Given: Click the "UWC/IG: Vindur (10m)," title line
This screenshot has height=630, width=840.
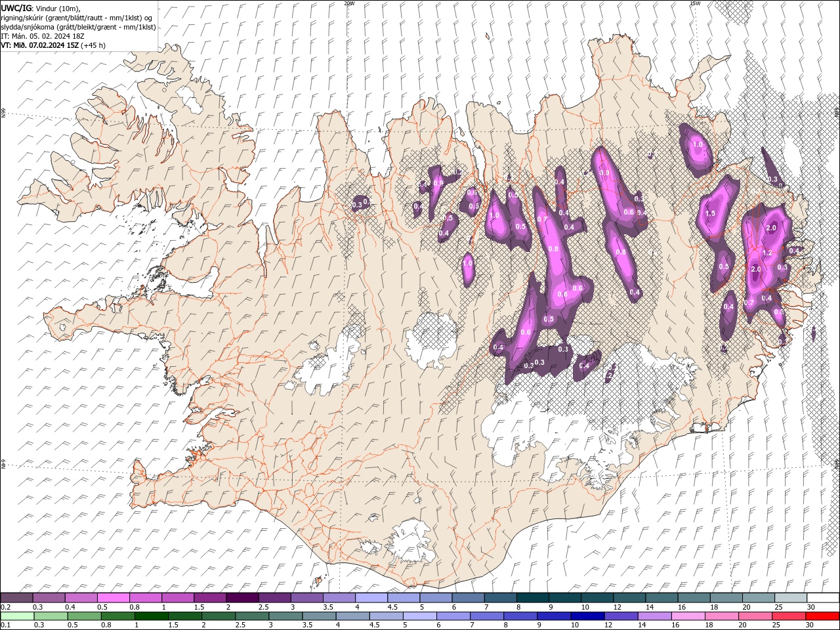Looking at the screenshot, I should click(x=39, y=8).
